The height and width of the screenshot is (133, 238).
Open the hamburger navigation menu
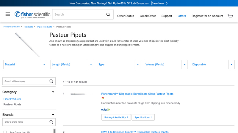click(x=8, y=14)
